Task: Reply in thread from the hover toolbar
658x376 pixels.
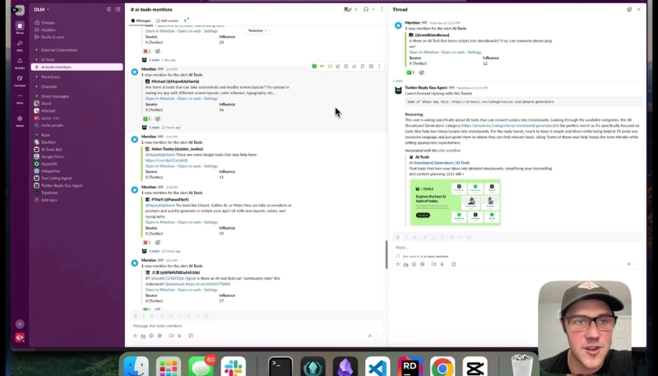Action: tap(345, 67)
